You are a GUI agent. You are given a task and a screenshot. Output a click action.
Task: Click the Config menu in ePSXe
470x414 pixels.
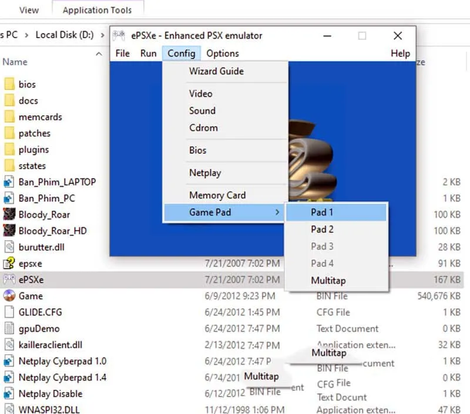click(182, 53)
